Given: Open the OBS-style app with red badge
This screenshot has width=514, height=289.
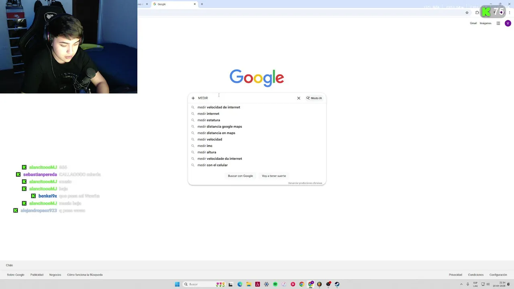Looking at the screenshot, I should pyautogui.click(x=328, y=284).
